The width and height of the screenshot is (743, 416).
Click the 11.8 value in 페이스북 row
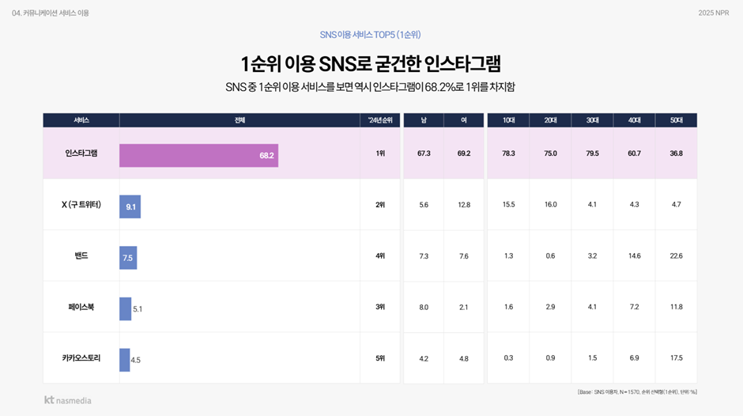click(676, 307)
